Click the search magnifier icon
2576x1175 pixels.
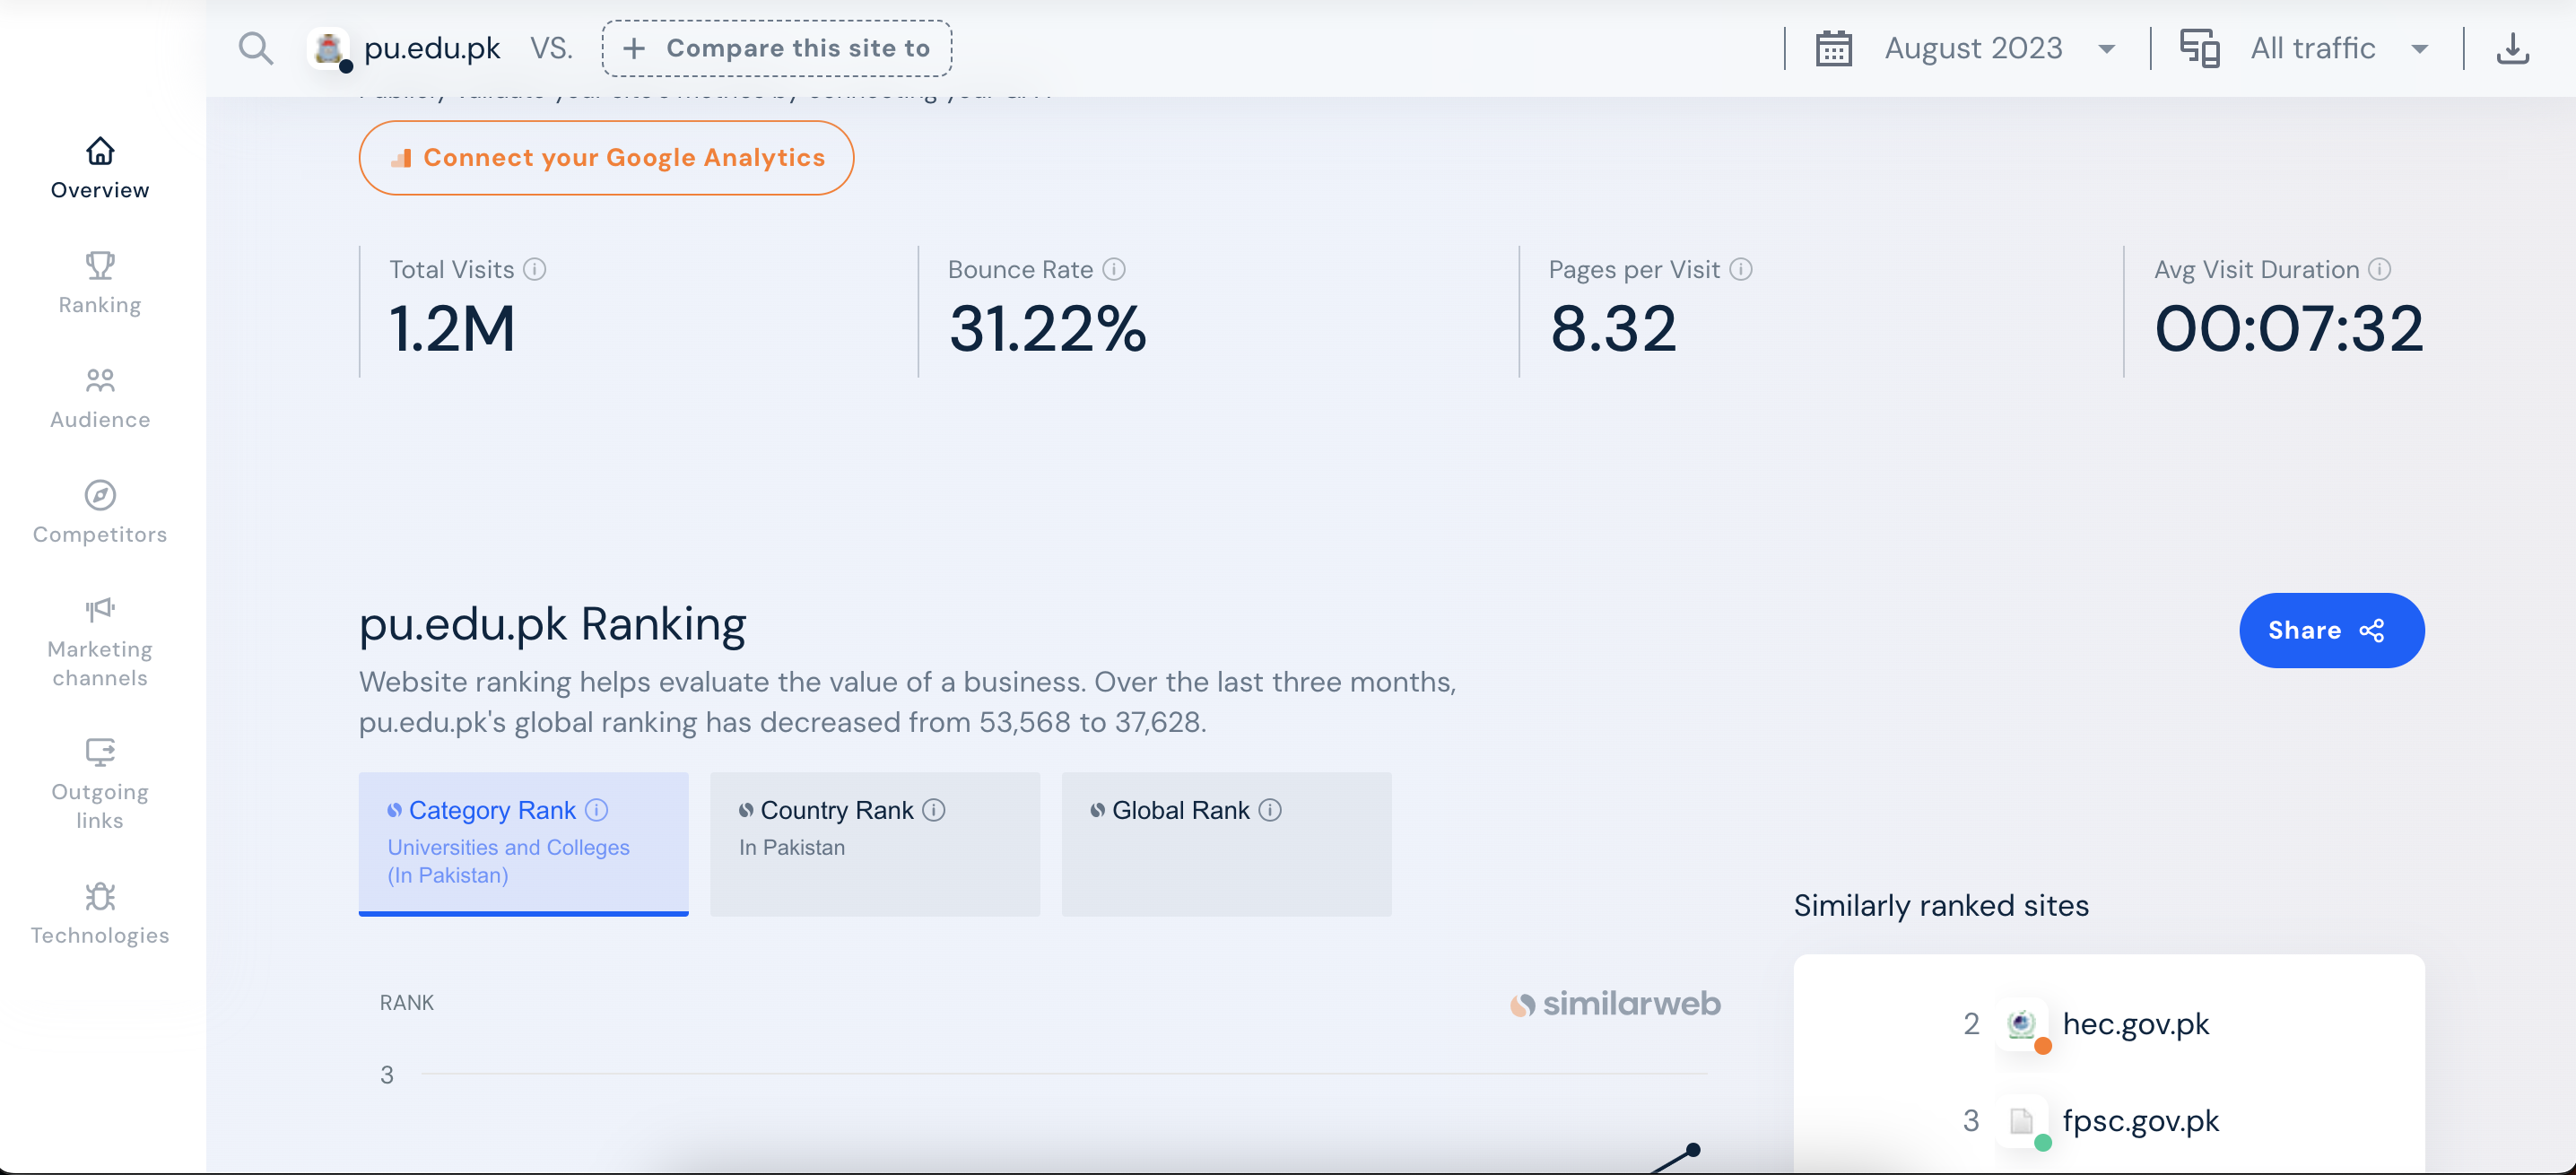(x=256, y=48)
